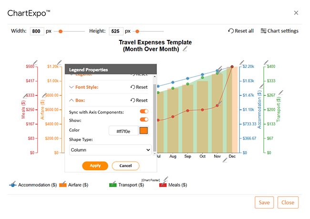
Task: Apply the legend properties
Action: coord(95,166)
